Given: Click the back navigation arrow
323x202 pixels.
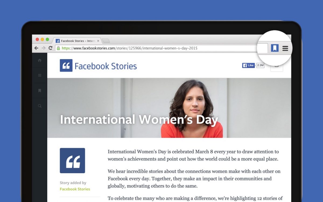Looking at the screenshot, I should point(36,48).
